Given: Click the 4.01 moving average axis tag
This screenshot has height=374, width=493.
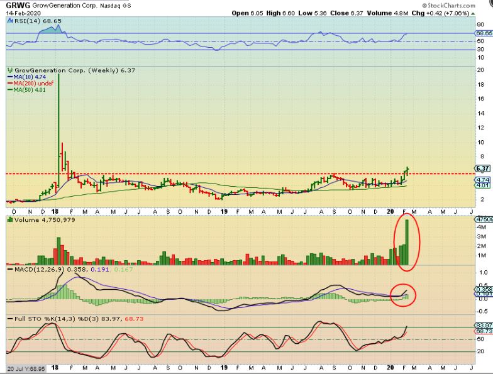Looking at the screenshot, I should click(483, 185).
